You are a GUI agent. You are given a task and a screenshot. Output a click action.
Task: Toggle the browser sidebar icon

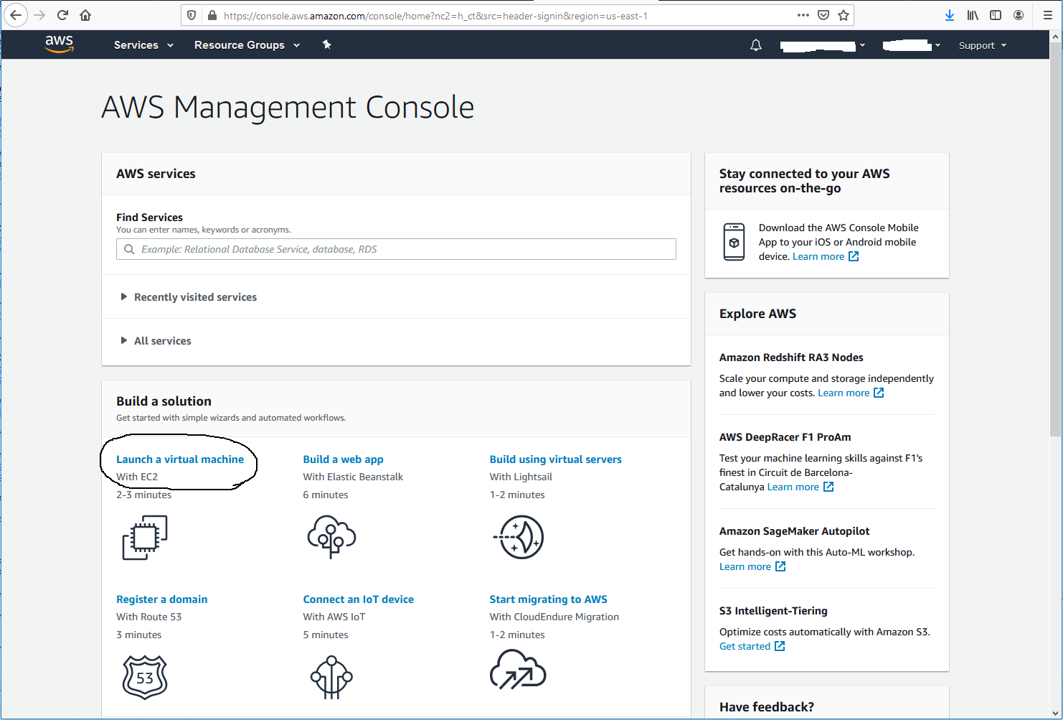tap(996, 15)
